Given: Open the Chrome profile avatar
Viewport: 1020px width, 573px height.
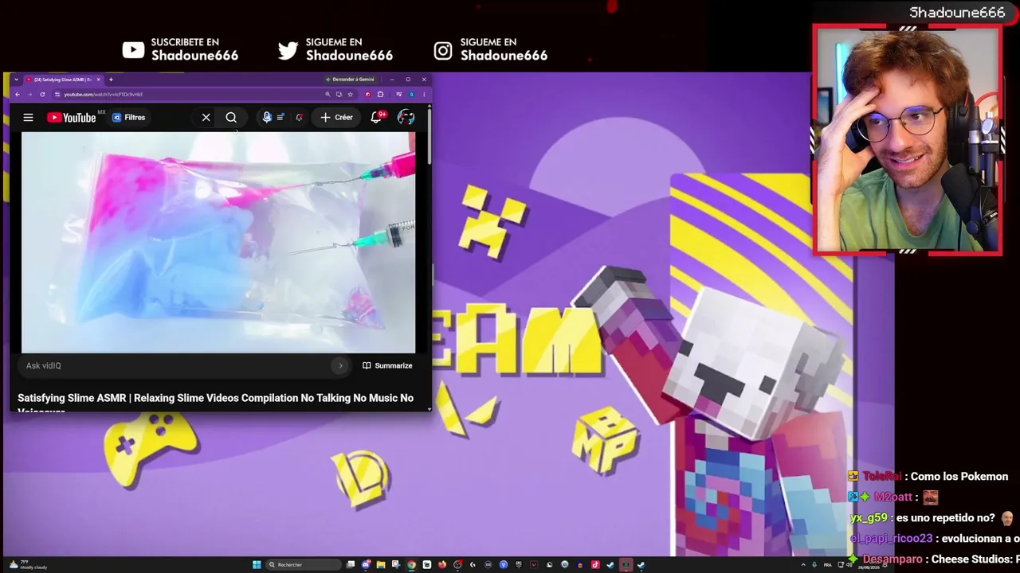Looking at the screenshot, I should (411, 95).
